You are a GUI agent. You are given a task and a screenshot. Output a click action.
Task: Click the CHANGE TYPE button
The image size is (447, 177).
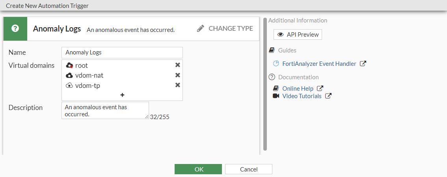point(230,28)
